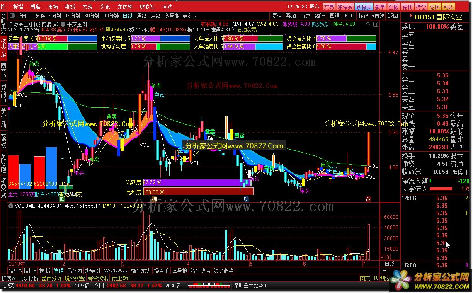473x293 pixels.
Task: Switch to the 1分钟 period
Action: pyautogui.click(x=39, y=16)
